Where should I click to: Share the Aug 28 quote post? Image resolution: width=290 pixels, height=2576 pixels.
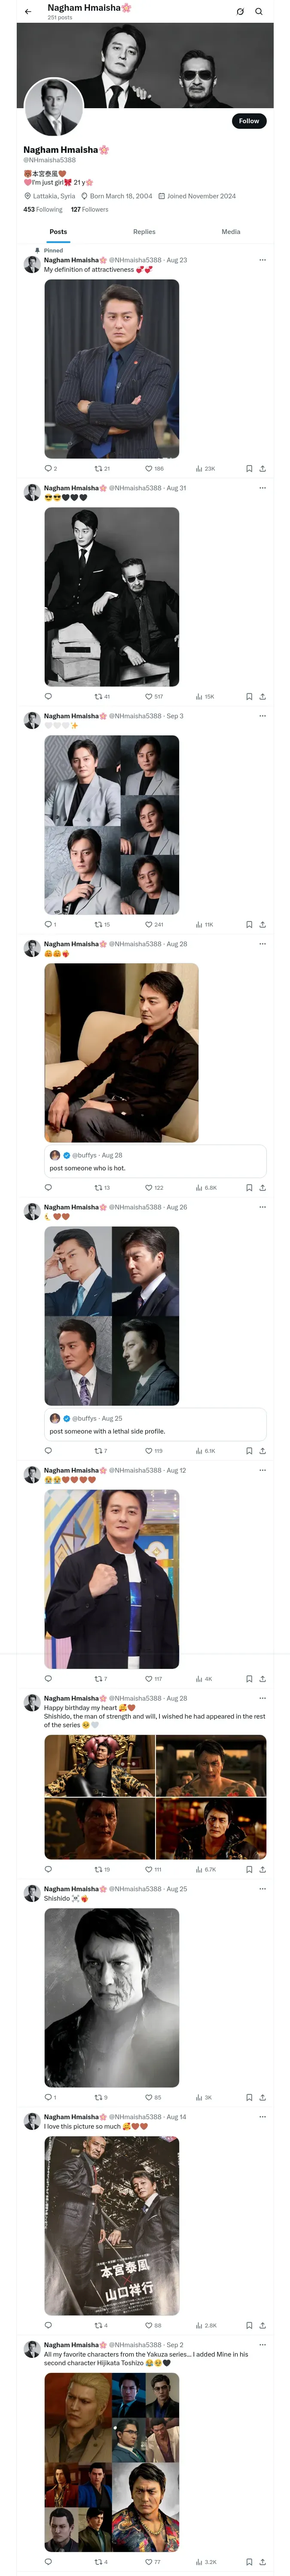262,1187
